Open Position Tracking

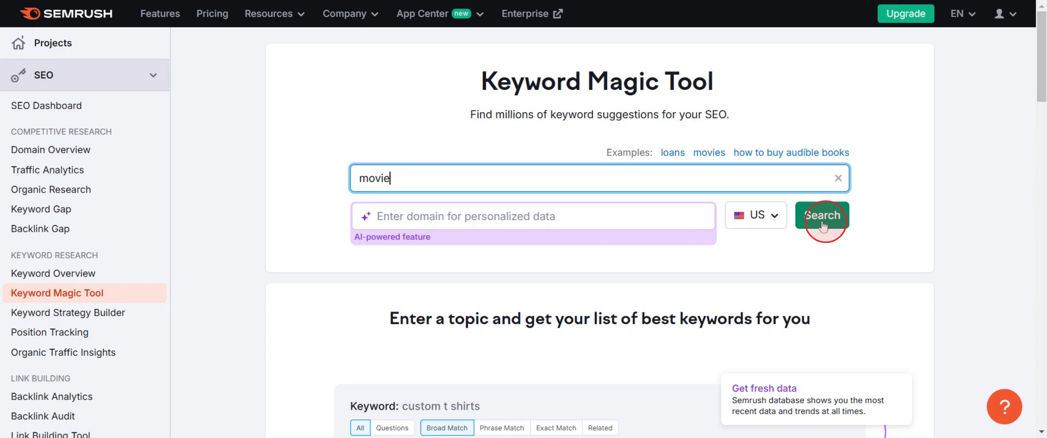[x=49, y=332]
